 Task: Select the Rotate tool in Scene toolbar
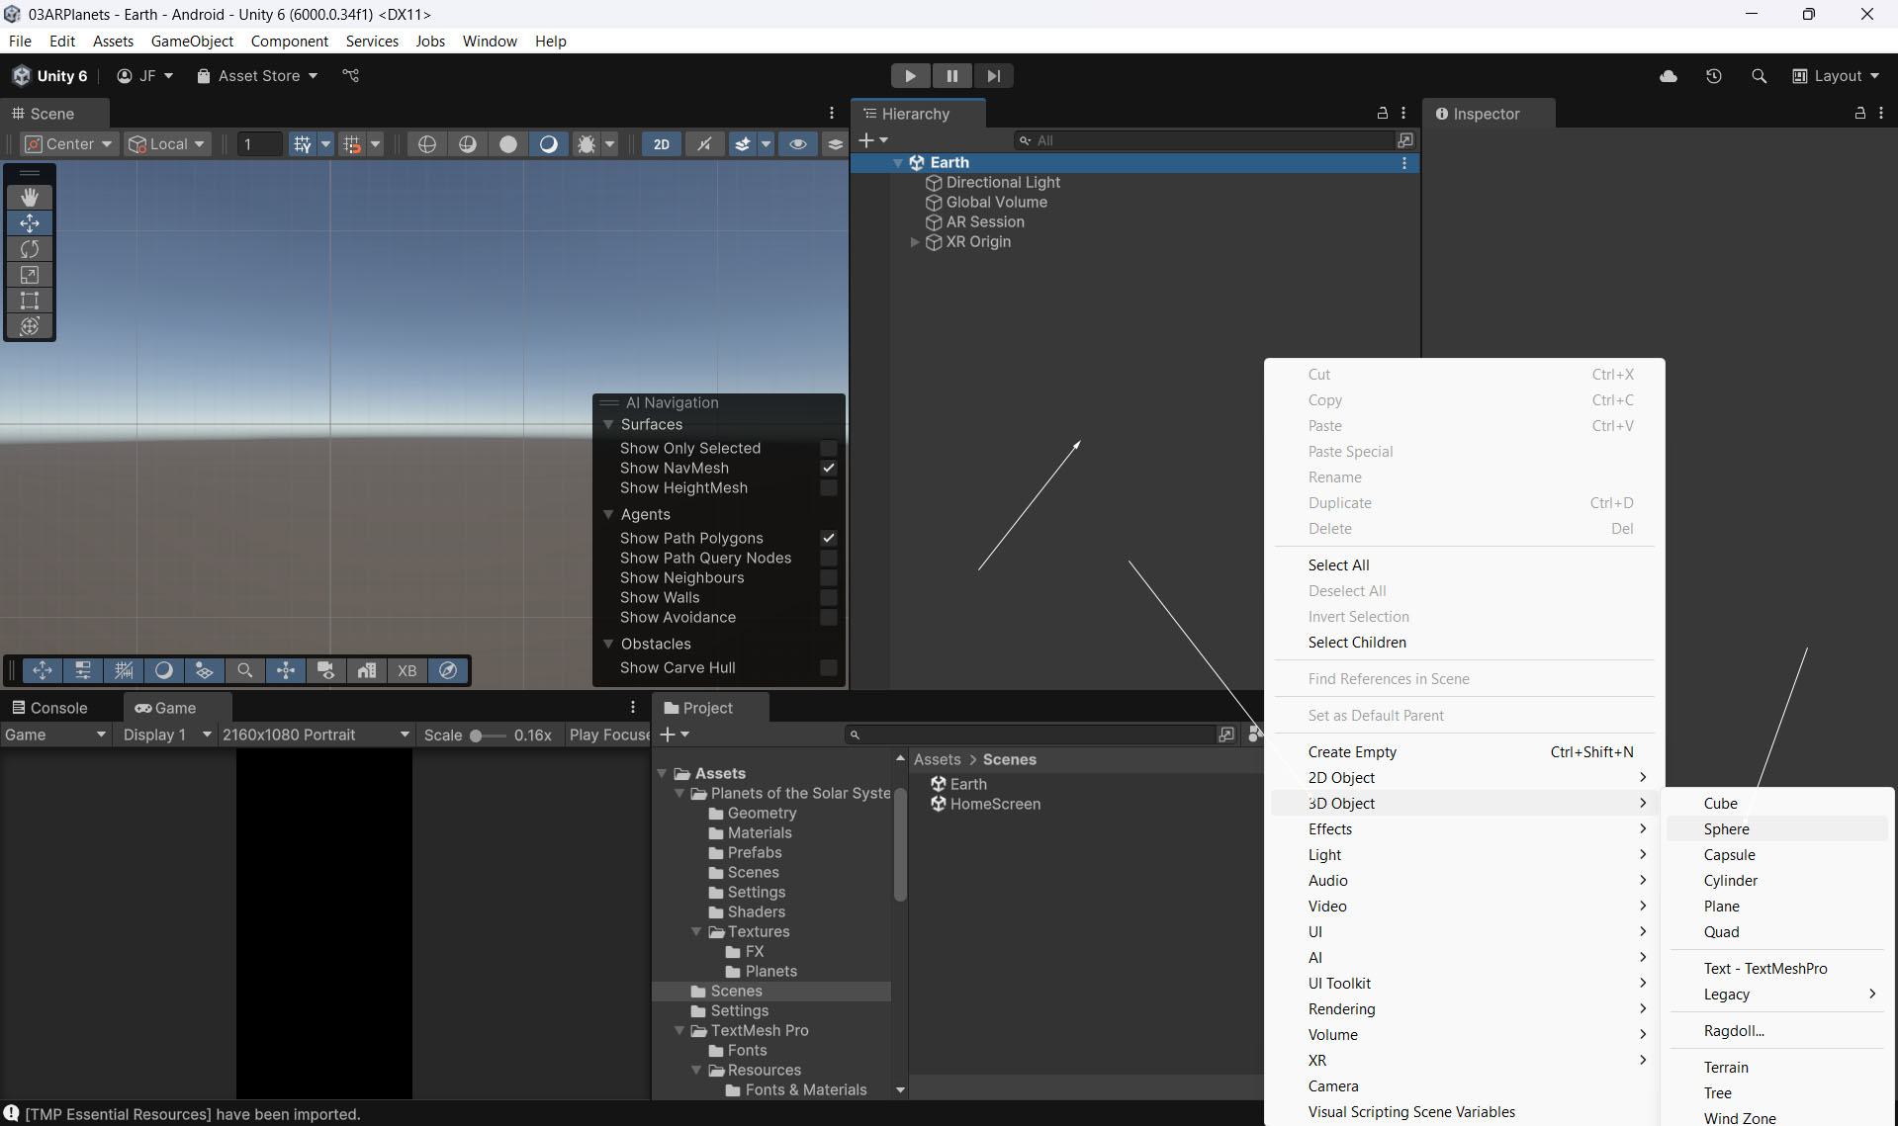click(x=30, y=249)
